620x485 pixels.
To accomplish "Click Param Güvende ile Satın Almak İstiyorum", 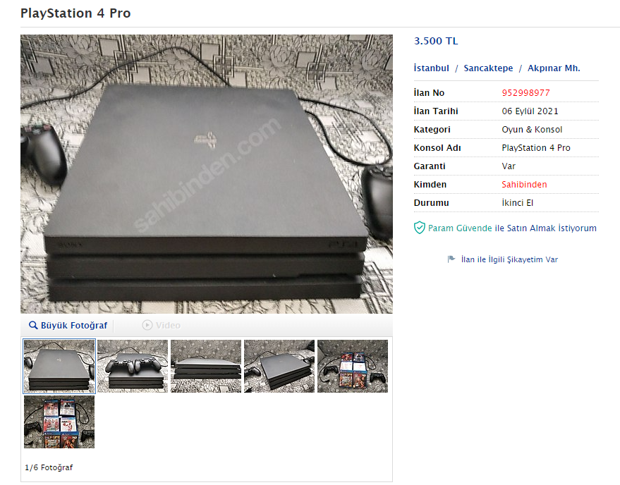I will pos(512,228).
